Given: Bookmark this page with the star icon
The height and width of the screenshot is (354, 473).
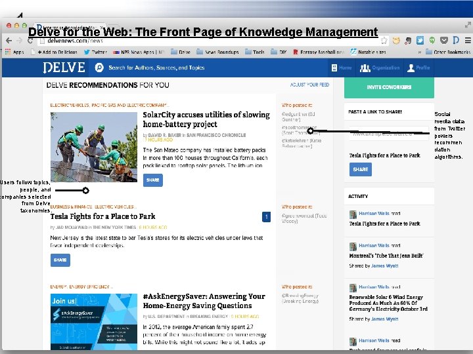Looking at the screenshot, I should [x=384, y=41].
